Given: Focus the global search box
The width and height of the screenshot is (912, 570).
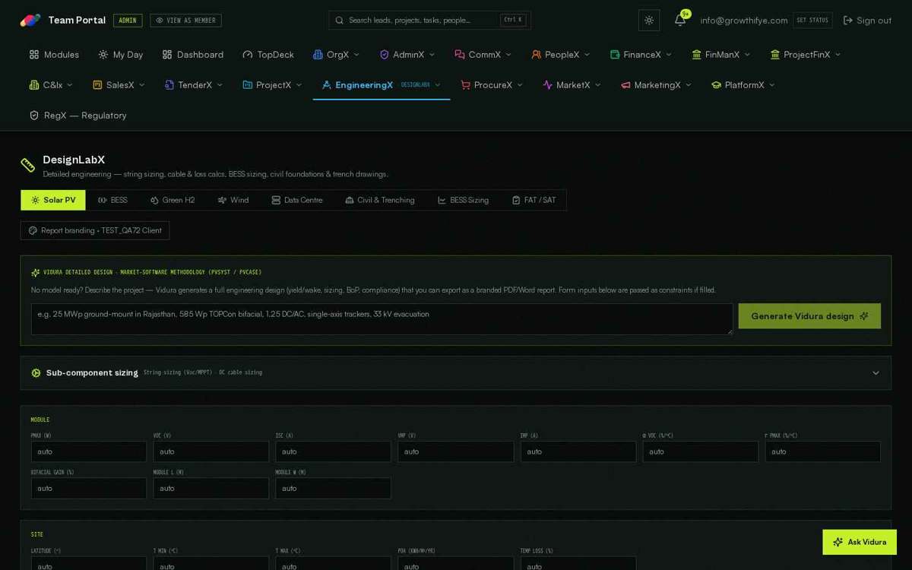Looking at the screenshot, I should coord(429,21).
